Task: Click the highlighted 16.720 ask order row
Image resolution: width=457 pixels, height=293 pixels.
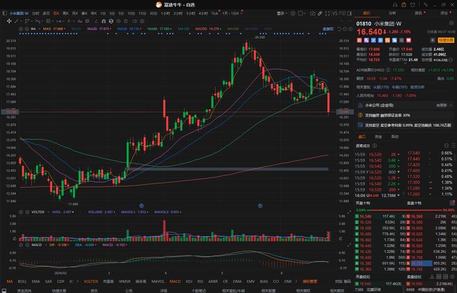Action: [431, 263]
